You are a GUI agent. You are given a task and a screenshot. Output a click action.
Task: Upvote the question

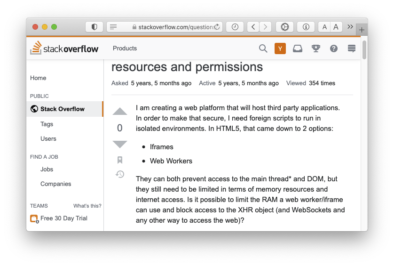pyautogui.click(x=120, y=112)
